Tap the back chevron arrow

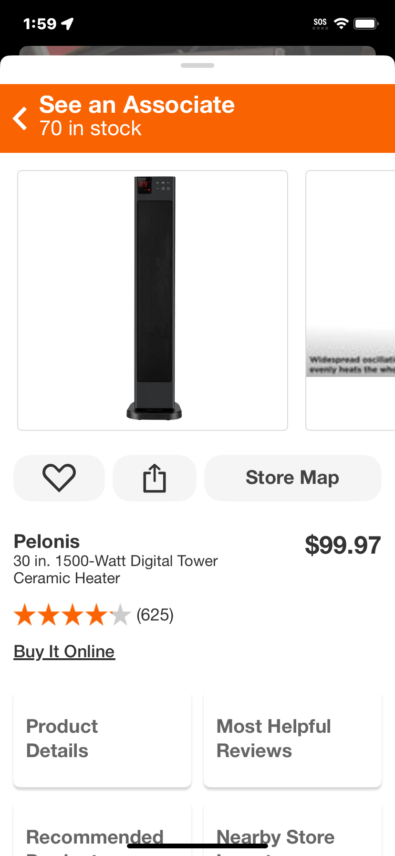click(x=20, y=118)
